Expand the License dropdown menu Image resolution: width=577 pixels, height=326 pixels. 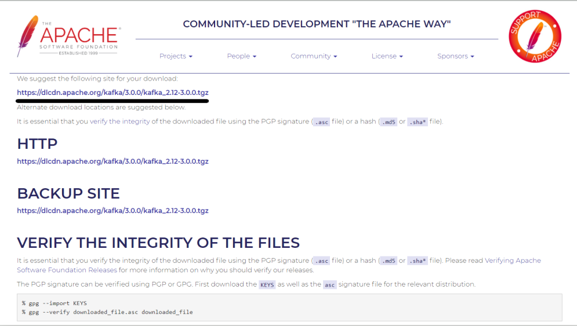pyautogui.click(x=387, y=56)
